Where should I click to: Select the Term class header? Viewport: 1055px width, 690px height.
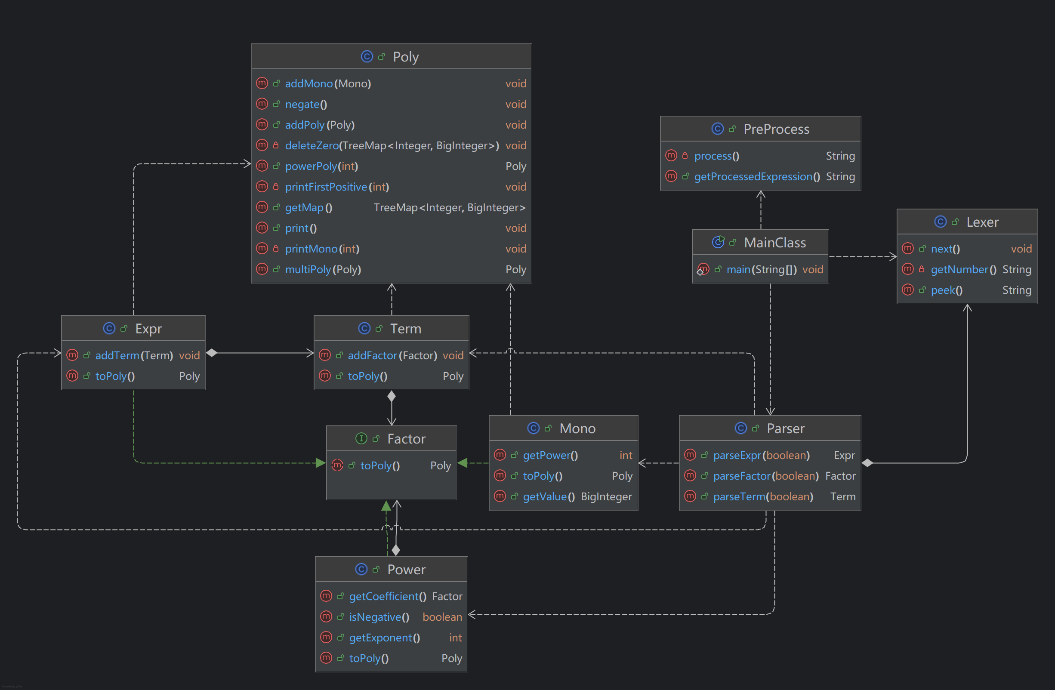(405, 328)
